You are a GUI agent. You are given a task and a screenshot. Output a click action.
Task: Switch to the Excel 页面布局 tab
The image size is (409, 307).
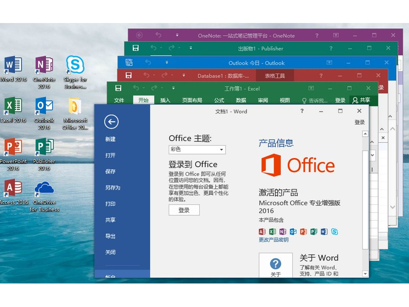tap(192, 100)
